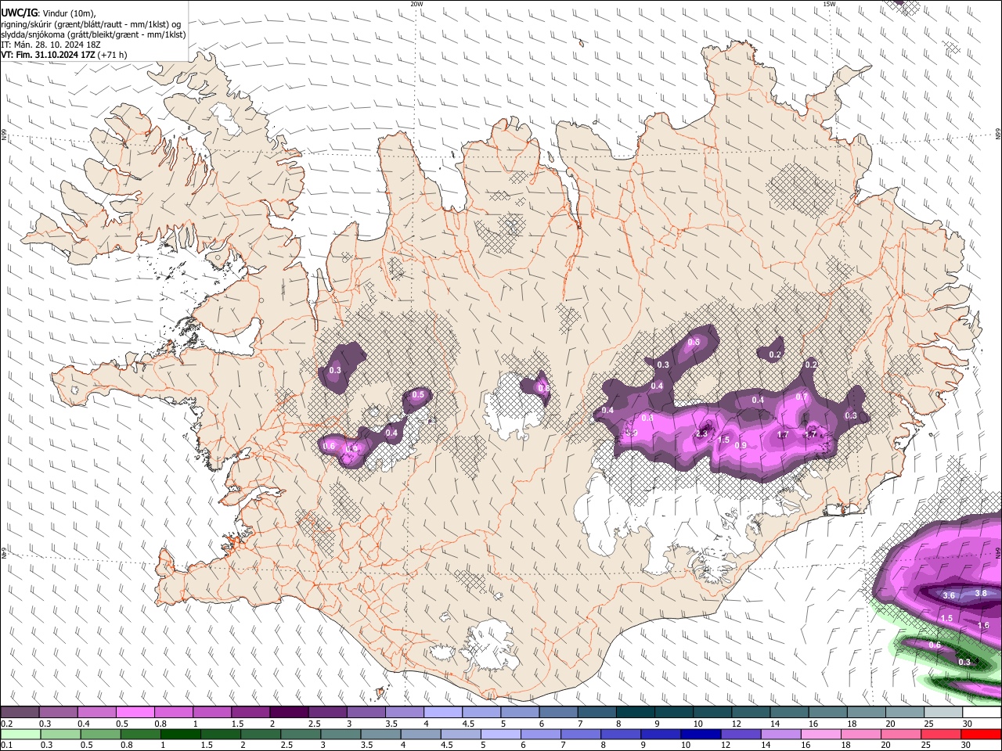Image resolution: width=1002 pixels, height=751 pixels.
Task: Click the UWC/IG title label
Action: [18, 13]
